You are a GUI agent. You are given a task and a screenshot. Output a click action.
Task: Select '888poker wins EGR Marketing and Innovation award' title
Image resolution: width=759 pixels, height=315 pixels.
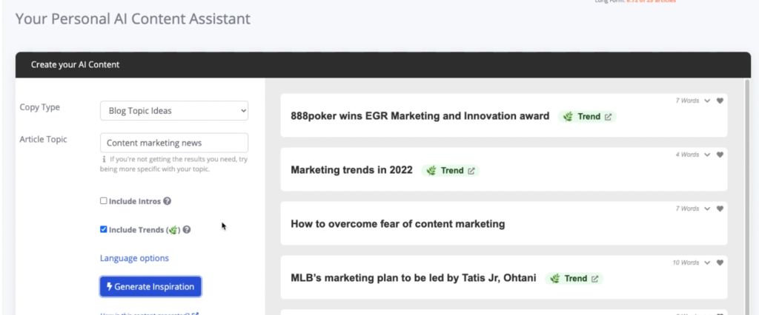tap(420, 116)
